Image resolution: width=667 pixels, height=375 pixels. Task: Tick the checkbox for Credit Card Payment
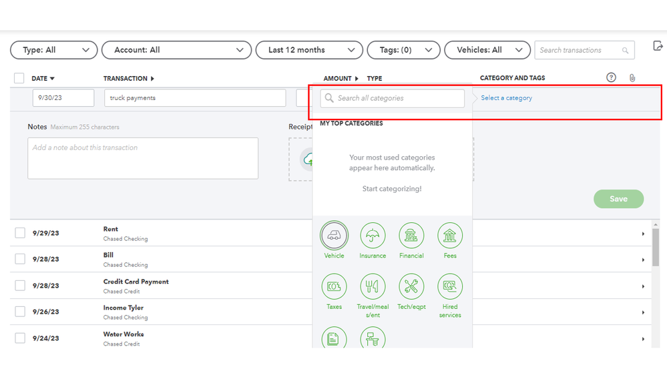(x=20, y=286)
